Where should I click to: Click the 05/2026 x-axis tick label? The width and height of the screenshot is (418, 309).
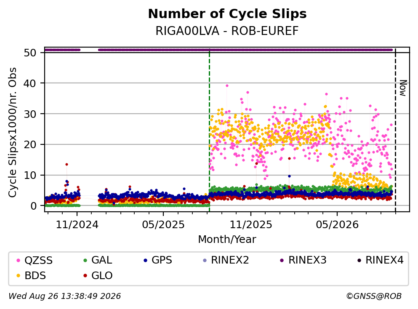337,225
